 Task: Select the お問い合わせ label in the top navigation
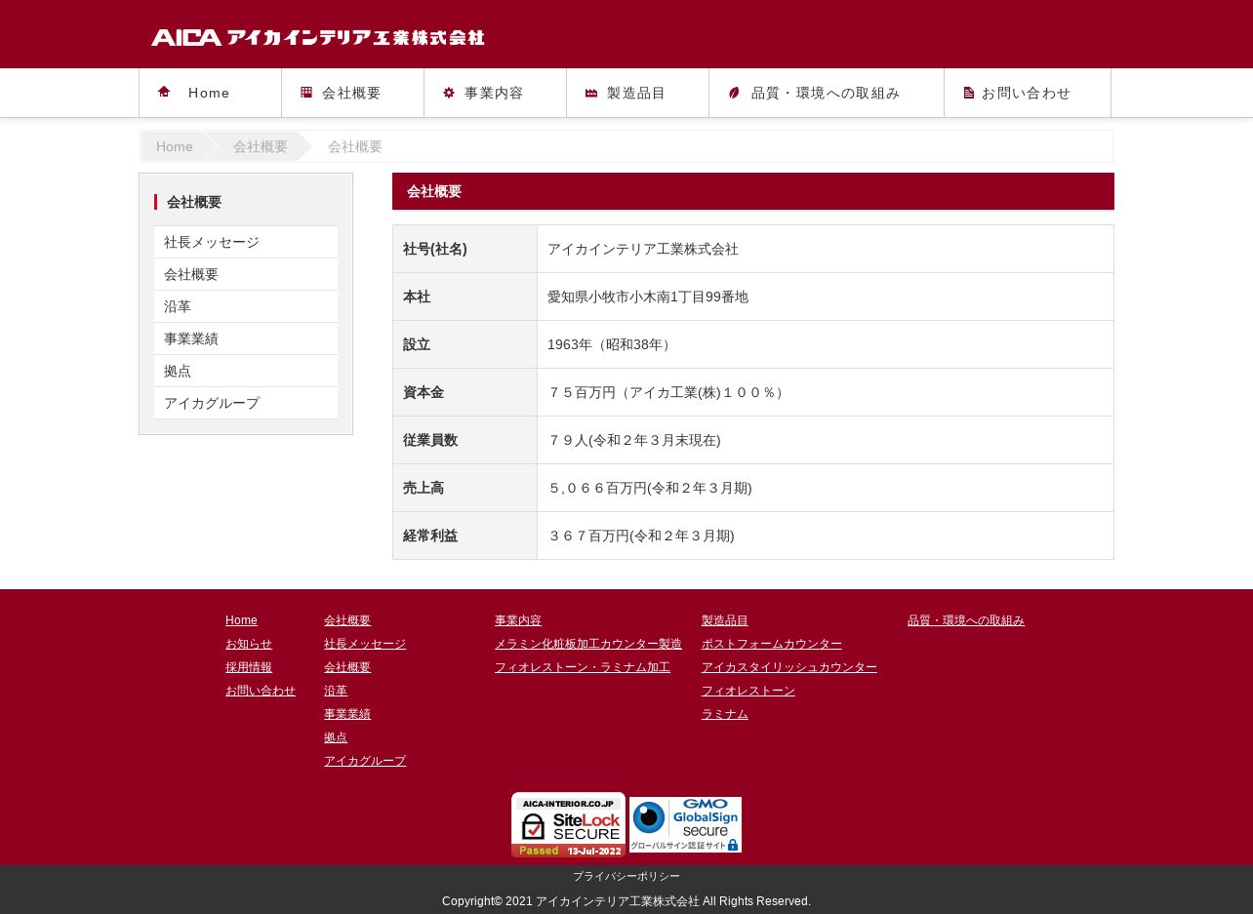[x=1027, y=93]
